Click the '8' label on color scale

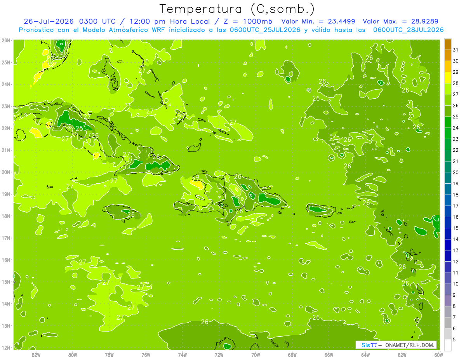click(x=454, y=306)
